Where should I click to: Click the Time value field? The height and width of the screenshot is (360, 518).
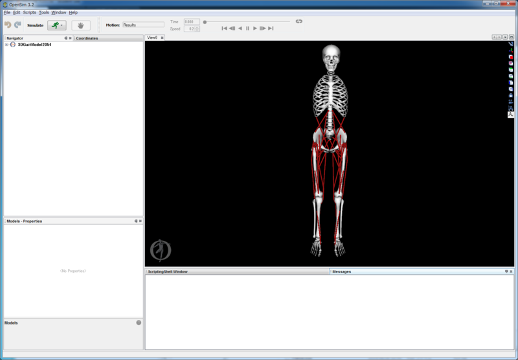[192, 22]
